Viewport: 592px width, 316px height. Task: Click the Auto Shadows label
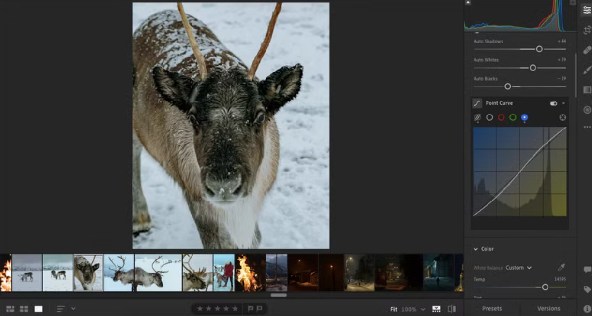coord(488,42)
